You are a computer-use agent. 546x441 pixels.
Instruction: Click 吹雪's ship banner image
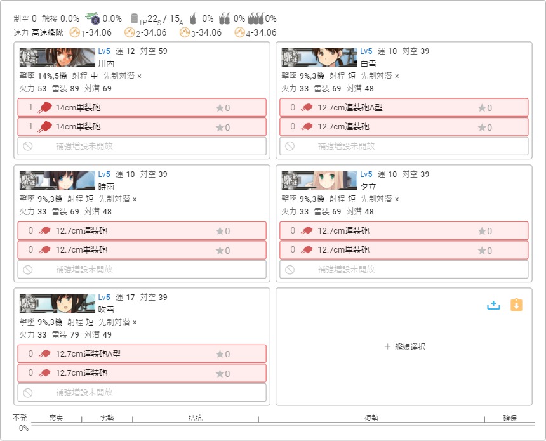[57, 303]
